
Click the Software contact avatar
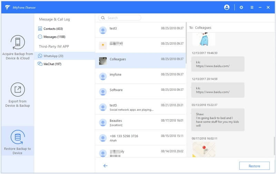point(103,92)
